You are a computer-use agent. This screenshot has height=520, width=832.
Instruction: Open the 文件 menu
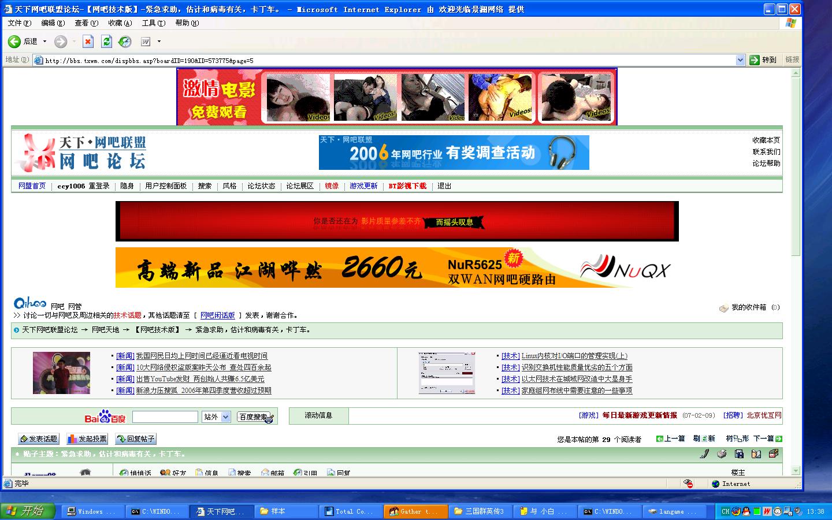pyautogui.click(x=20, y=23)
